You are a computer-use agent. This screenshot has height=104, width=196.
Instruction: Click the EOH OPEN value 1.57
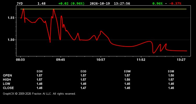tap(39, 75)
